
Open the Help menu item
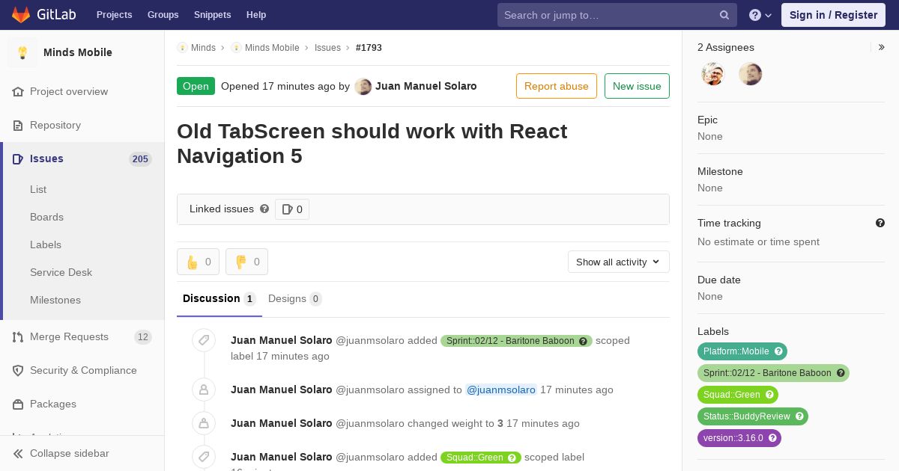[256, 15]
